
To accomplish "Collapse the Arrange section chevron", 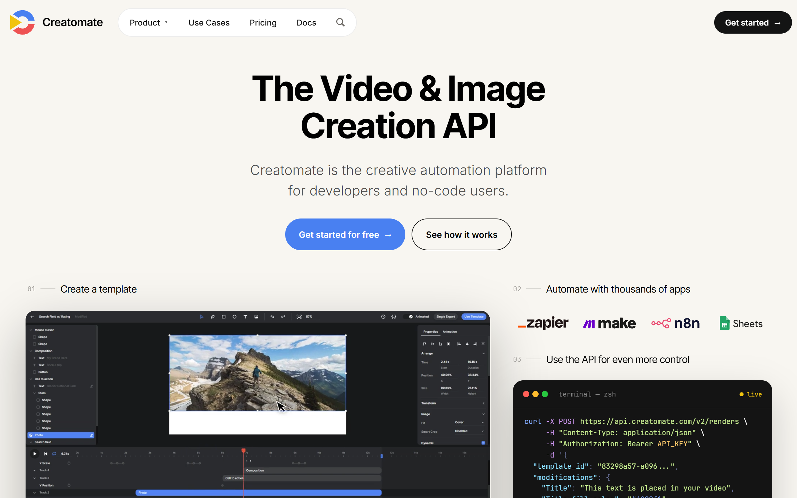I will pyautogui.click(x=483, y=353).
